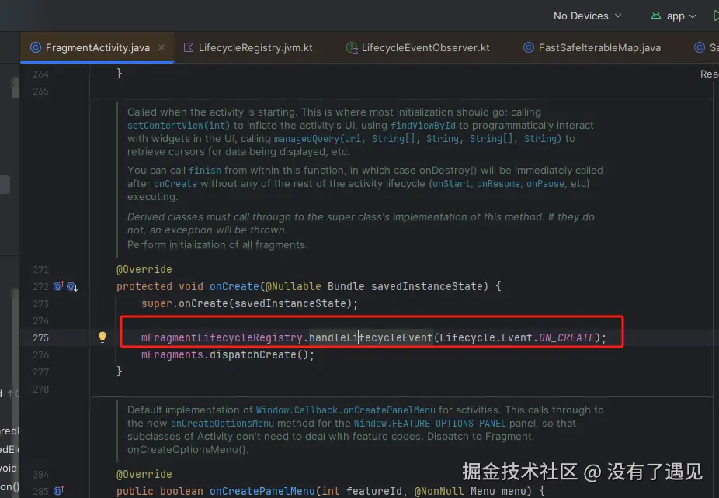Follow the onPause doc link
This screenshot has height=498, width=719.
(x=545, y=184)
